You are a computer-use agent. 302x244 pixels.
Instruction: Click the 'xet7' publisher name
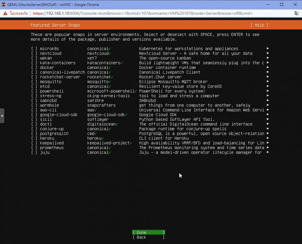click(x=92, y=58)
